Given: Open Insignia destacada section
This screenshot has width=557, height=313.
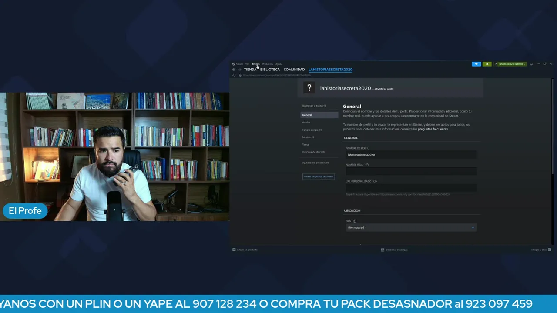Looking at the screenshot, I should tap(314, 152).
